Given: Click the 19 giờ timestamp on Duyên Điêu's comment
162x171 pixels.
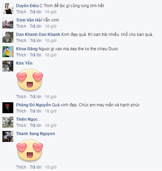Looking at the screenshot, I should coord(50,12).
